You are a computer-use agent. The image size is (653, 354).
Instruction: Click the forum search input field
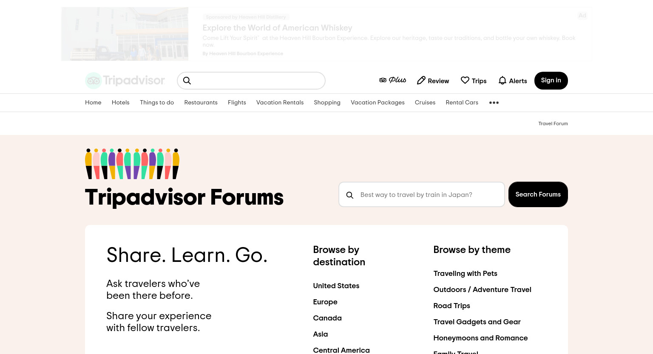tap(422, 194)
